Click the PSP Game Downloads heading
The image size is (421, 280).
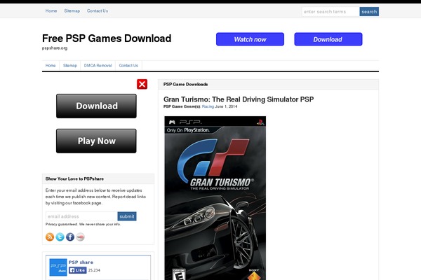click(x=185, y=84)
